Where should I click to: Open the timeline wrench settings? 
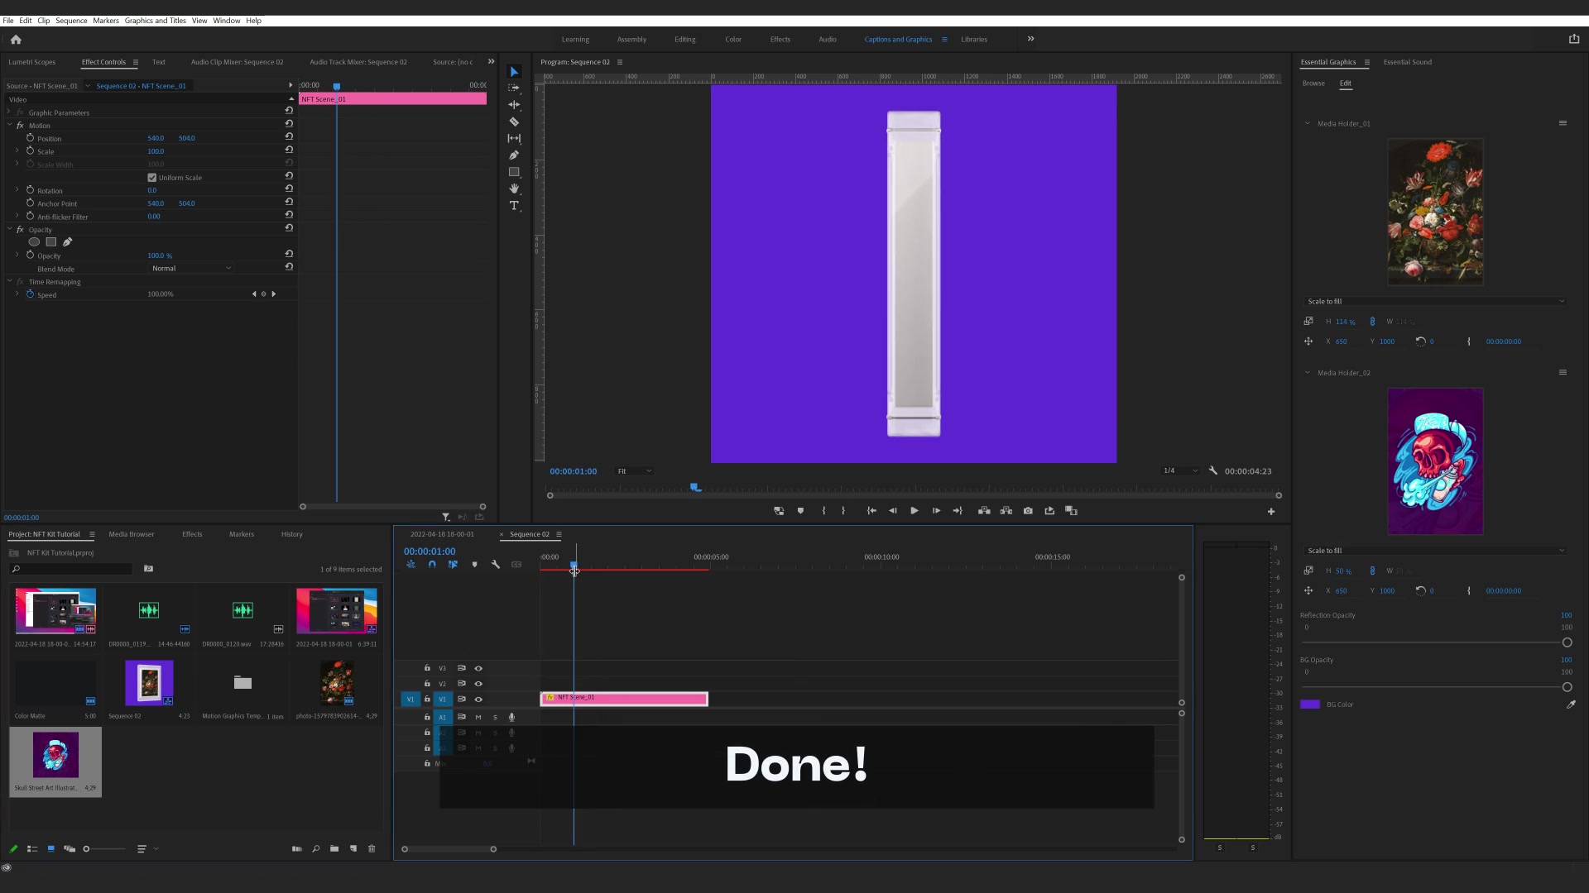[x=496, y=565]
